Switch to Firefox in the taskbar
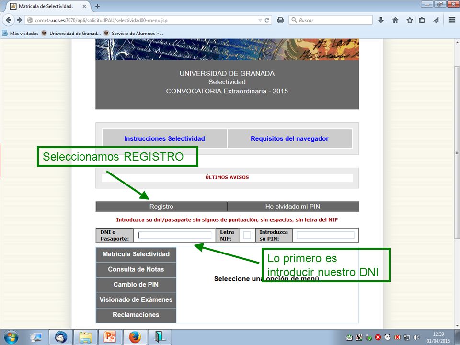The height and width of the screenshot is (345, 460). [135, 337]
